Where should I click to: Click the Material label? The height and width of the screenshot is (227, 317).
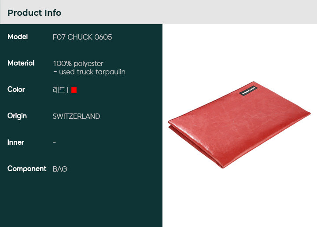point(21,63)
